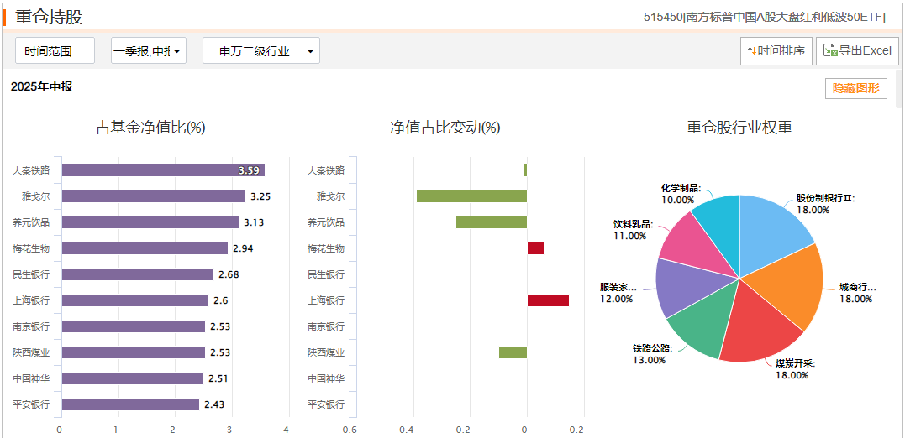The width and height of the screenshot is (905, 438).
Task: Click the 平安银行 2.43 purple bar
Action: point(130,404)
